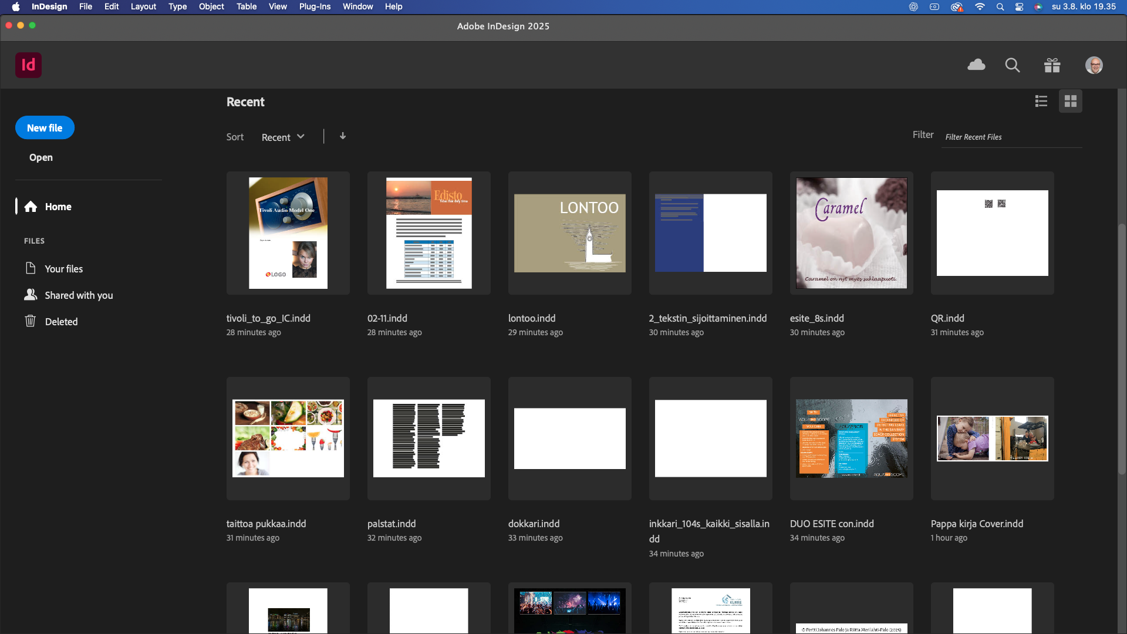Open the inkkari_104s_kaikki_sisalla.indd thumbnail
The height and width of the screenshot is (634, 1127).
[x=711, y=439]
